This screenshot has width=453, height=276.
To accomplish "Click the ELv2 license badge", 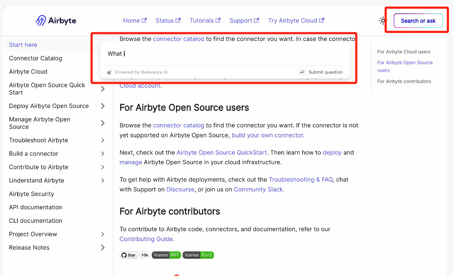I will (198, 255).
